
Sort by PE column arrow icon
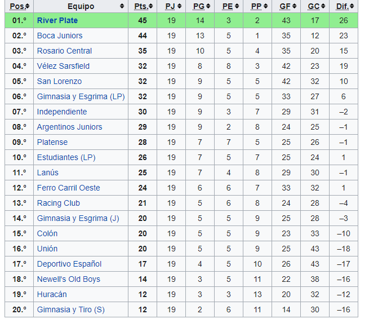[x=237, y=6]
